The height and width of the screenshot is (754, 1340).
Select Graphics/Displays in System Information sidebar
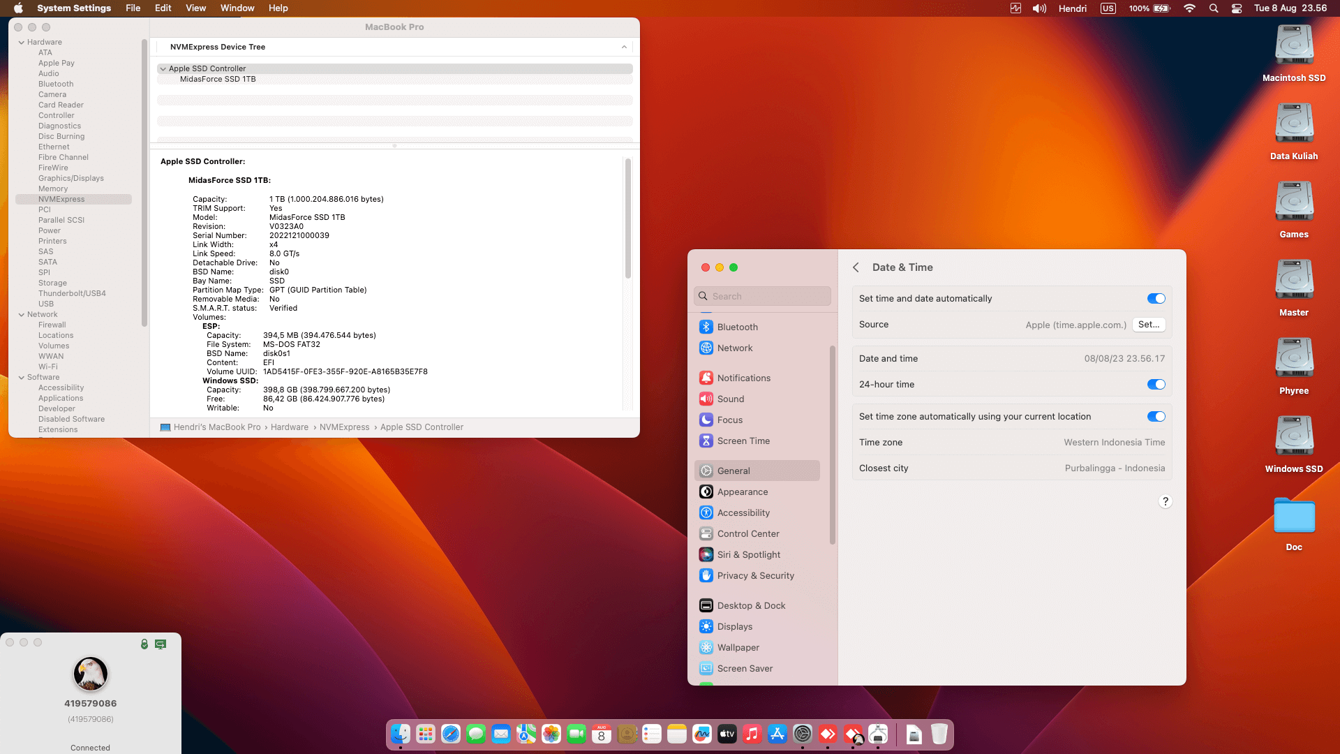[x=71, y=178]
